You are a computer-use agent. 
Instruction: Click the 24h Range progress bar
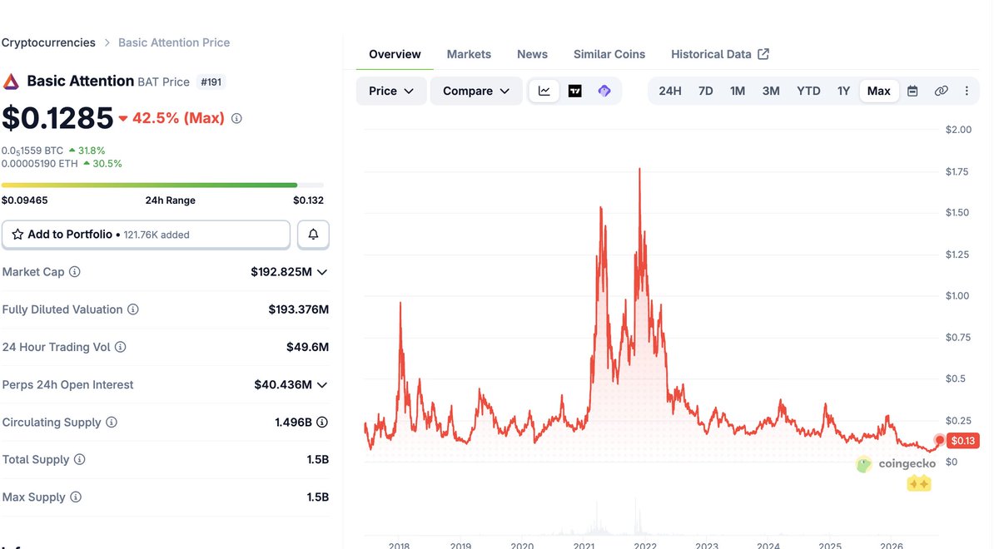162,185
